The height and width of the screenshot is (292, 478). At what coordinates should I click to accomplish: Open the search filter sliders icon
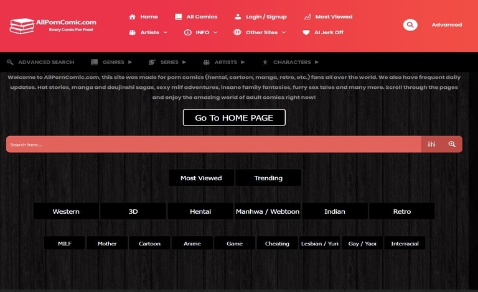pos(431,144)
